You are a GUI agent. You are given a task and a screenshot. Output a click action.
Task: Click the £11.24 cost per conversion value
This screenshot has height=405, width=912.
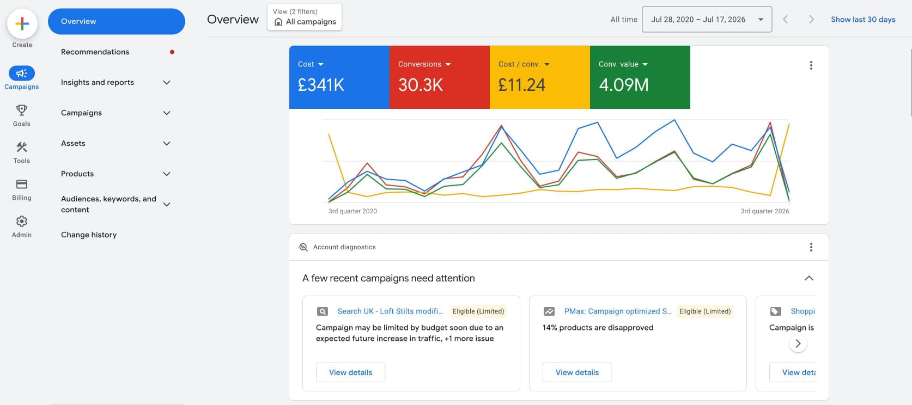pyautogui.click(x=521, y=85)
